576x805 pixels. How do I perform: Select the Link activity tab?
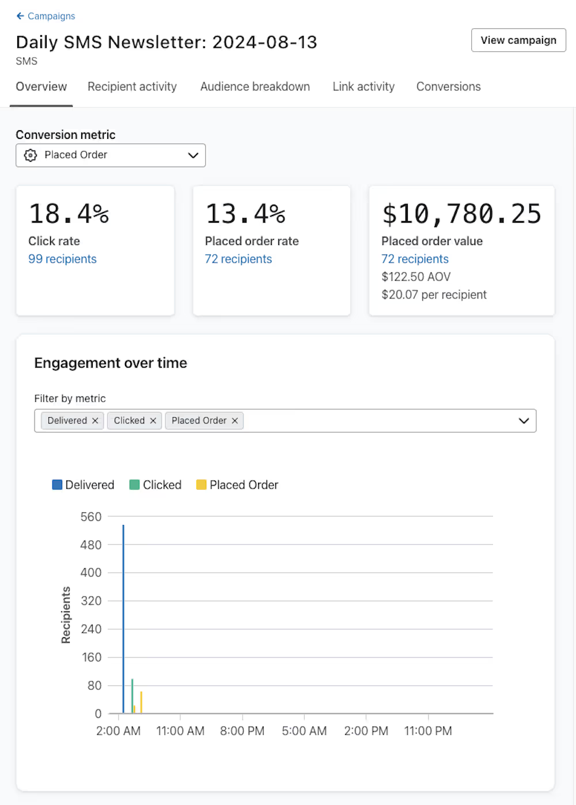tap(363, 86)
